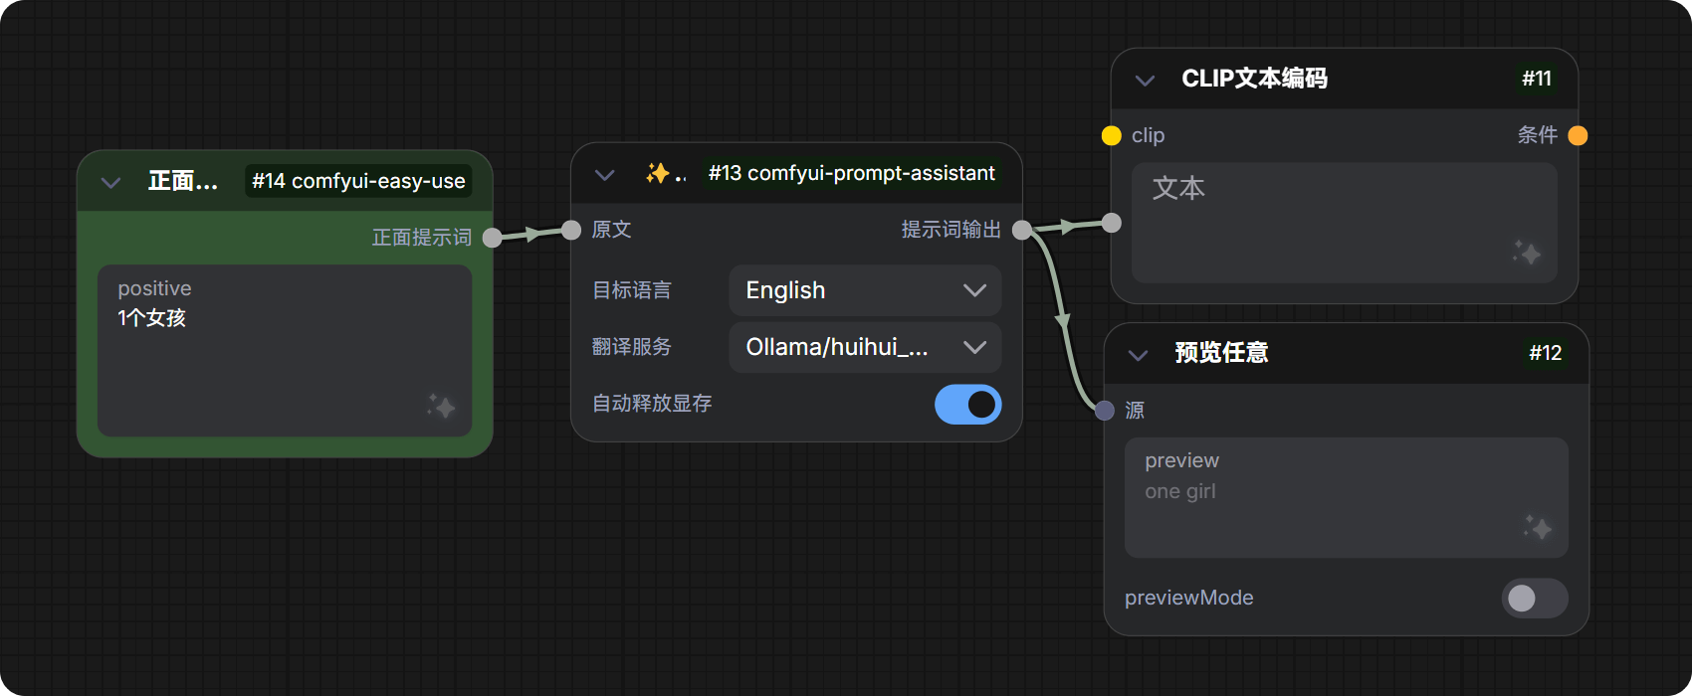
Task: Click sparkle icon in positive prompt box
Action: pyautogui.click(x=441, y=406)
